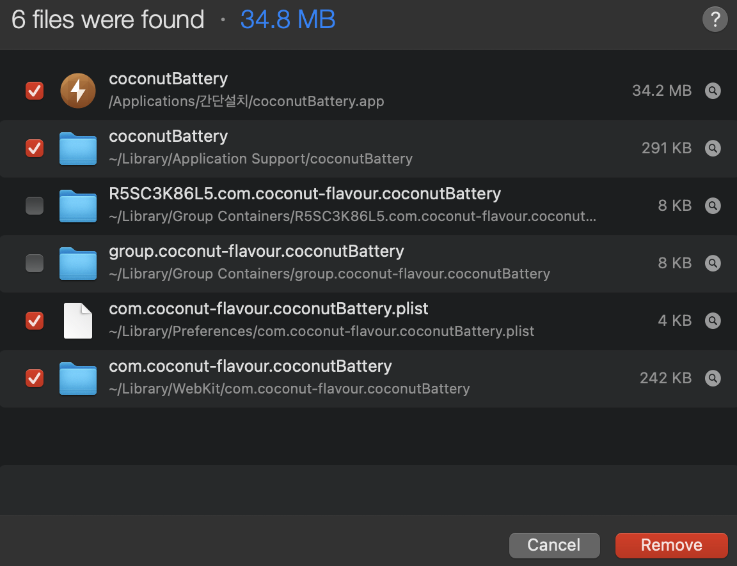The width and height of the screenshot is (737, 566).
Task: Click the 8 KB size on the group.coconut-flavour row
Action: click(x=674, y=263)
